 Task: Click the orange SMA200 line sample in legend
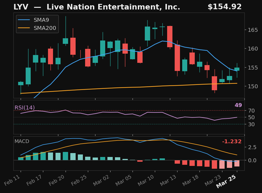click(x=24, y=28)
